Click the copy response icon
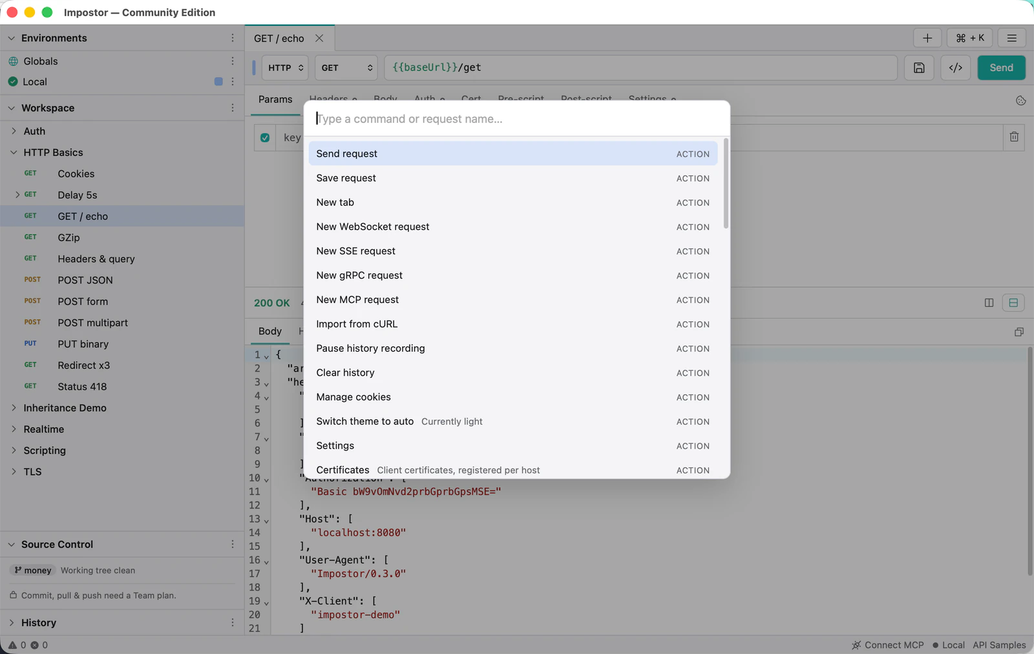1034x654 pixels. (x=1019, y=332)
